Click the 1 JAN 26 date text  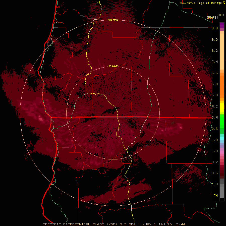163,224
